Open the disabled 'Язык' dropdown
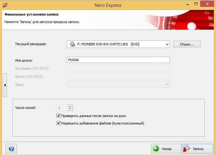 pos(118,84)
